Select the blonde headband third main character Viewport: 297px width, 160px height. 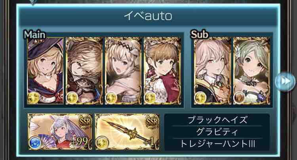coord(123,71)
